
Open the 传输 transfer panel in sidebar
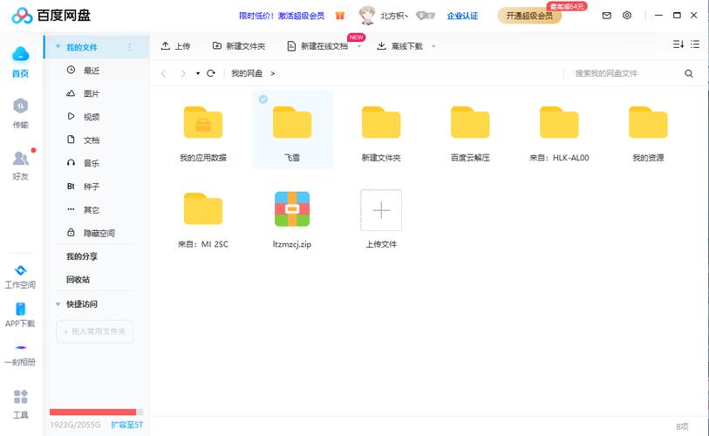20,112
